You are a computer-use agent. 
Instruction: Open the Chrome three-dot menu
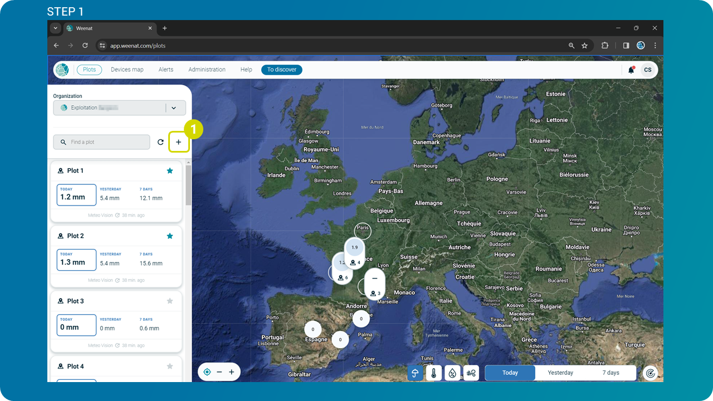(655, 46)
